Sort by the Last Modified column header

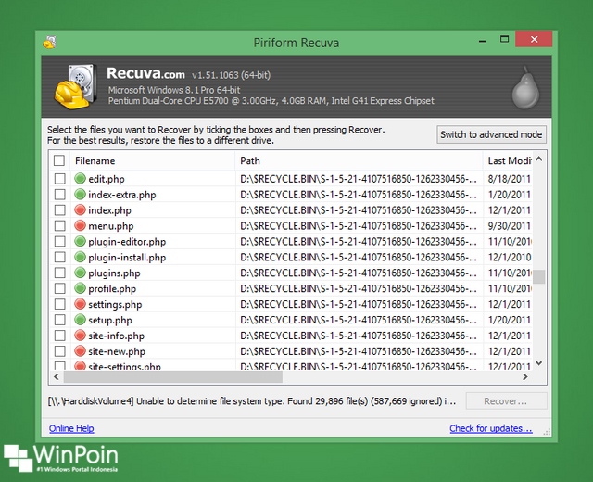point(508,160)
